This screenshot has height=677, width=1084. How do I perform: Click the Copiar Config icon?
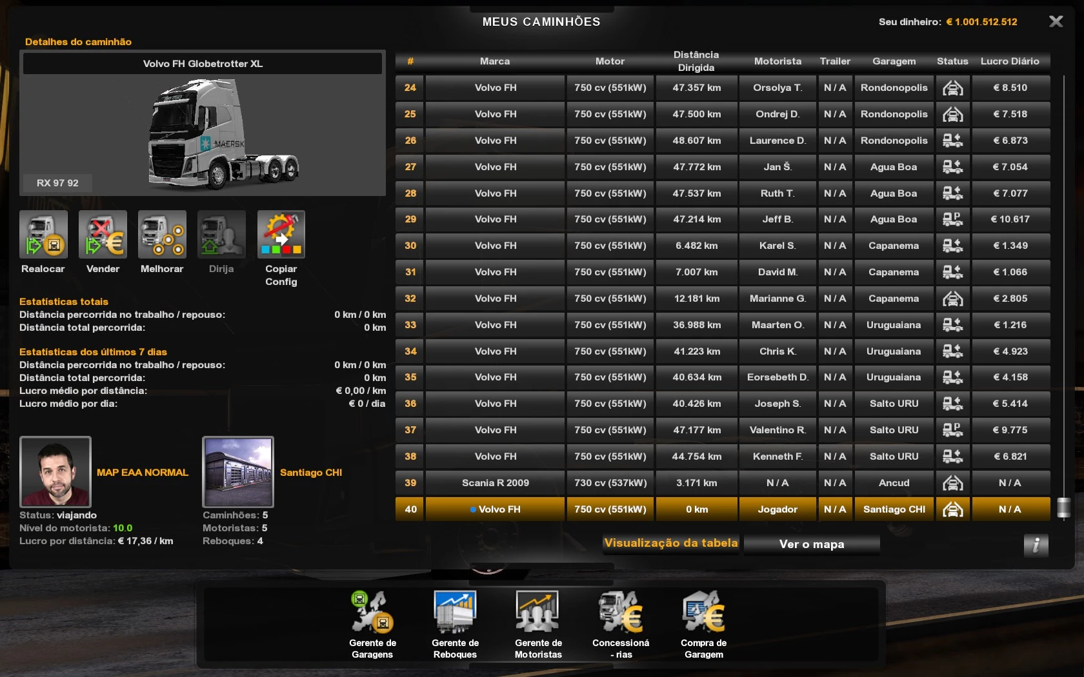pyautogui.click(x=281, y=235)
